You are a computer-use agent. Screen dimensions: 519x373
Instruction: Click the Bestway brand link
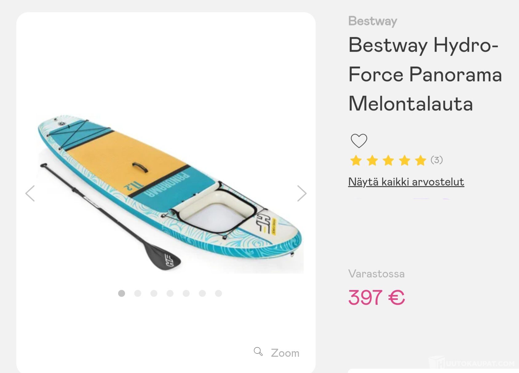373,21
